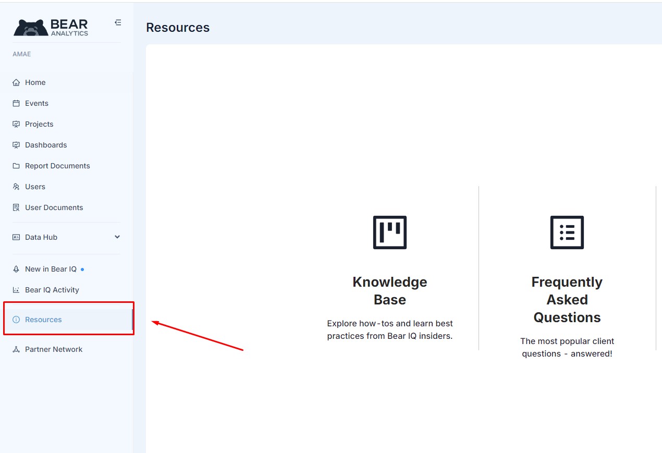The height and width of the screenshot is (453, 662).
Task: Click the Bear Analytics logo
Action: pos(51,28)
